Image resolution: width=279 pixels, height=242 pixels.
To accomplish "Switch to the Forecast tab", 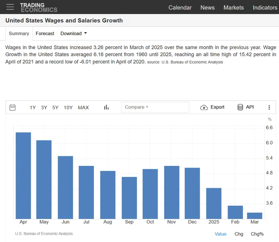I will click(45, 34).
